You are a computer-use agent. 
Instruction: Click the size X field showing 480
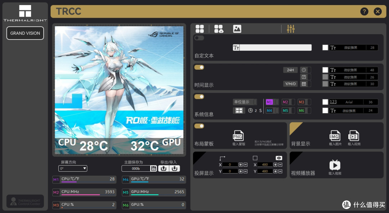(265, 165)
